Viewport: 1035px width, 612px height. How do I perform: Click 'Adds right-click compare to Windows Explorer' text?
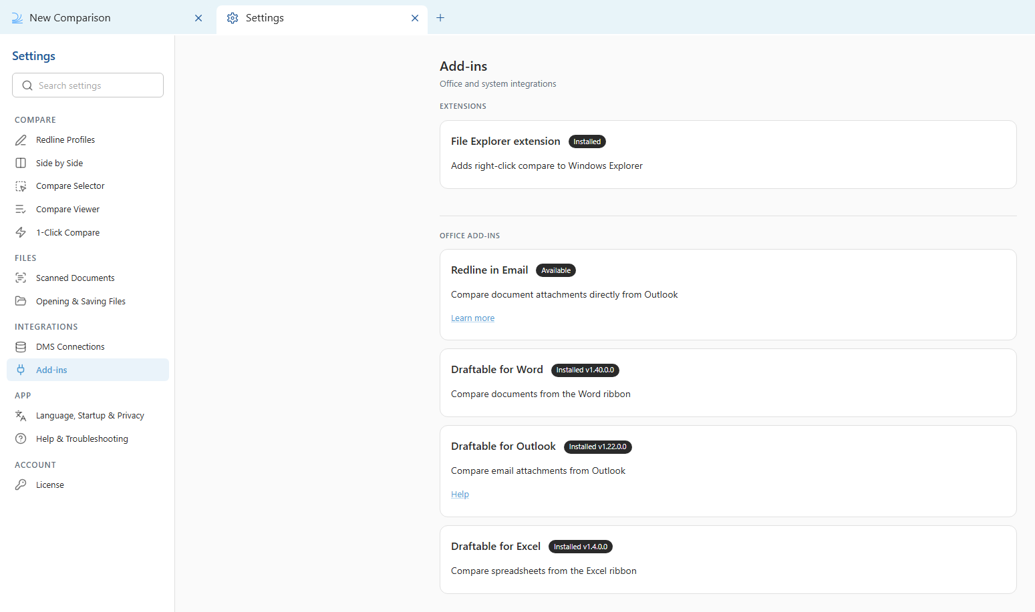tap(547, 166)
